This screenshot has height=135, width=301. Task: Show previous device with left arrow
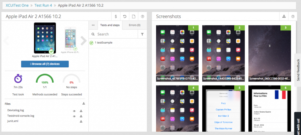point(6,40)
